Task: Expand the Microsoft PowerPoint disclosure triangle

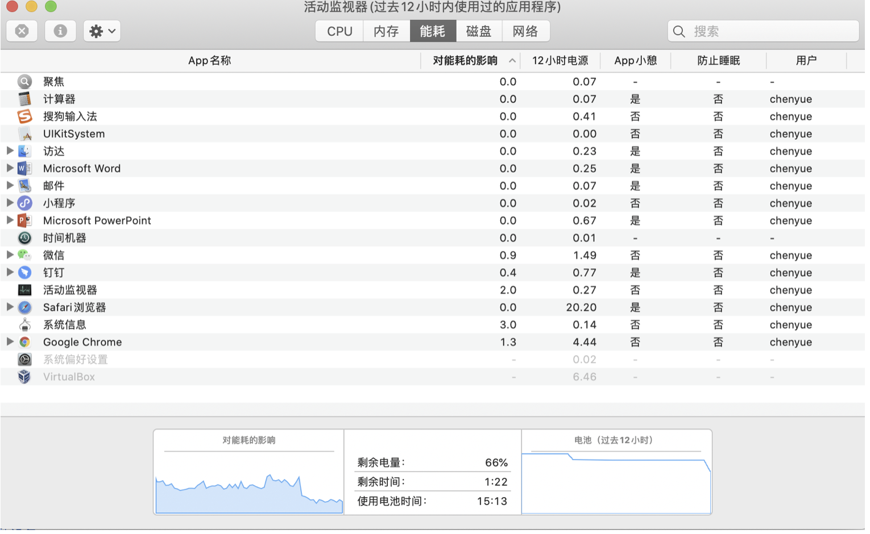Action: coord(10,220)
